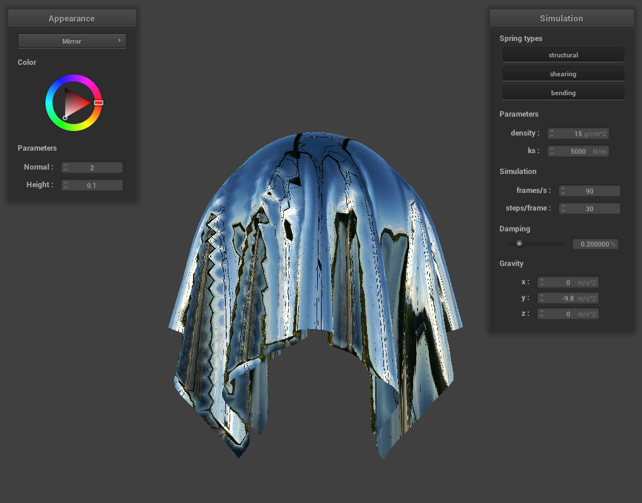Click the Simulation panel title bar

561,18
